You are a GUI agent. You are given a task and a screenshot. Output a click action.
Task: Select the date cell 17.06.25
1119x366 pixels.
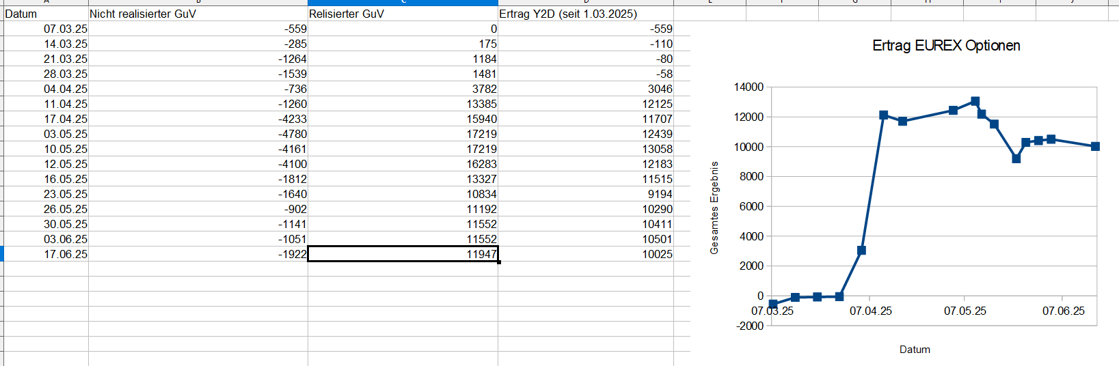[x=66, y=254]
